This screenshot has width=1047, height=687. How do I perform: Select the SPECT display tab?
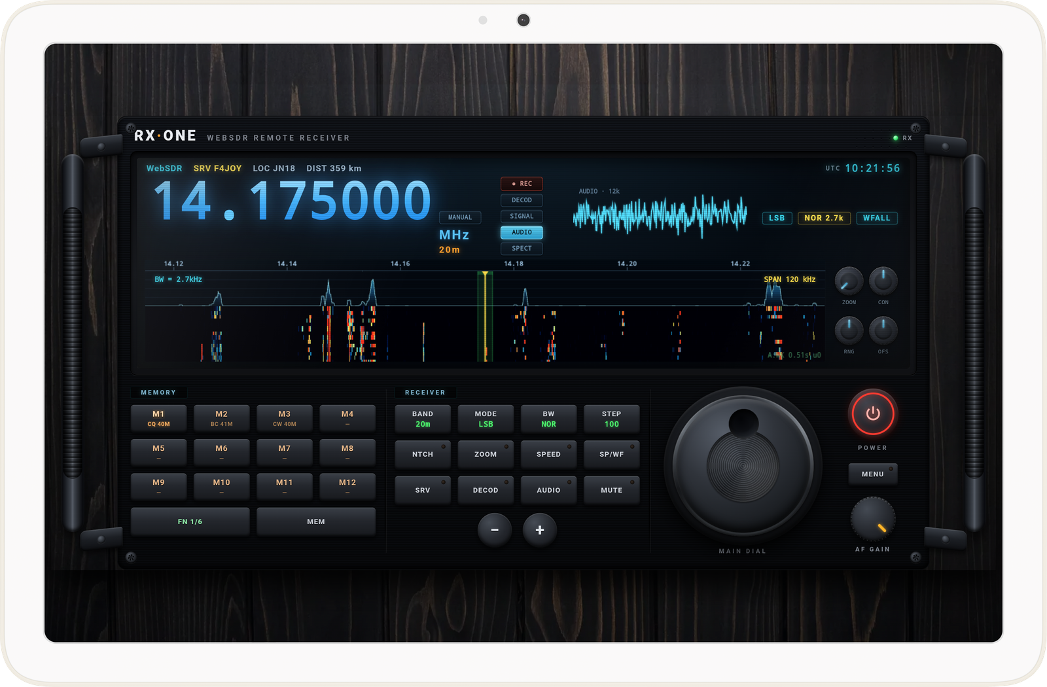(x=522, y=249)
